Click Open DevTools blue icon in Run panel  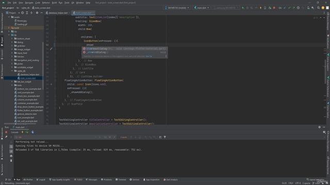click(x=32, y=132)
